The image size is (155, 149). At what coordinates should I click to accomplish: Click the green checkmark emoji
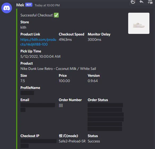tap(56, 15)
